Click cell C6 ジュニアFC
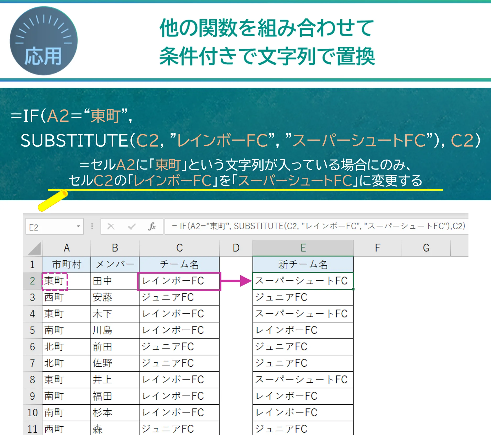The height and width of the screenshot is (435, 491). (179, 347)
